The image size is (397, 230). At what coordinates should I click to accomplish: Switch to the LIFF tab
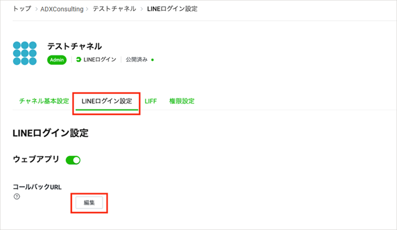(x=150, y=101)
